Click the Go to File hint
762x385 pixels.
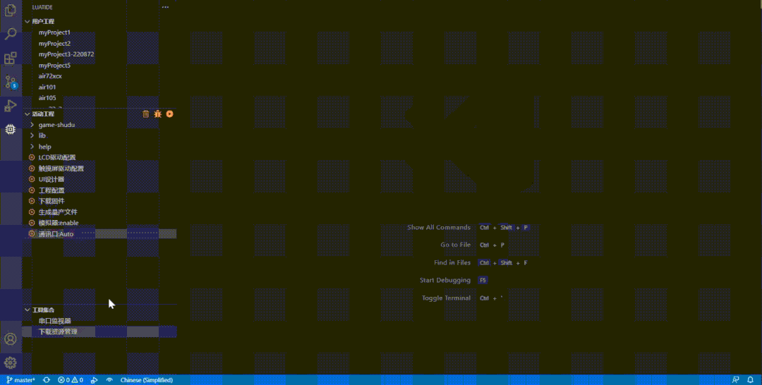455,245
